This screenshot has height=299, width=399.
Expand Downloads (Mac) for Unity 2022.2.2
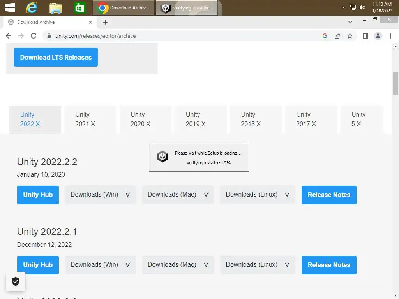pos(178,195)
